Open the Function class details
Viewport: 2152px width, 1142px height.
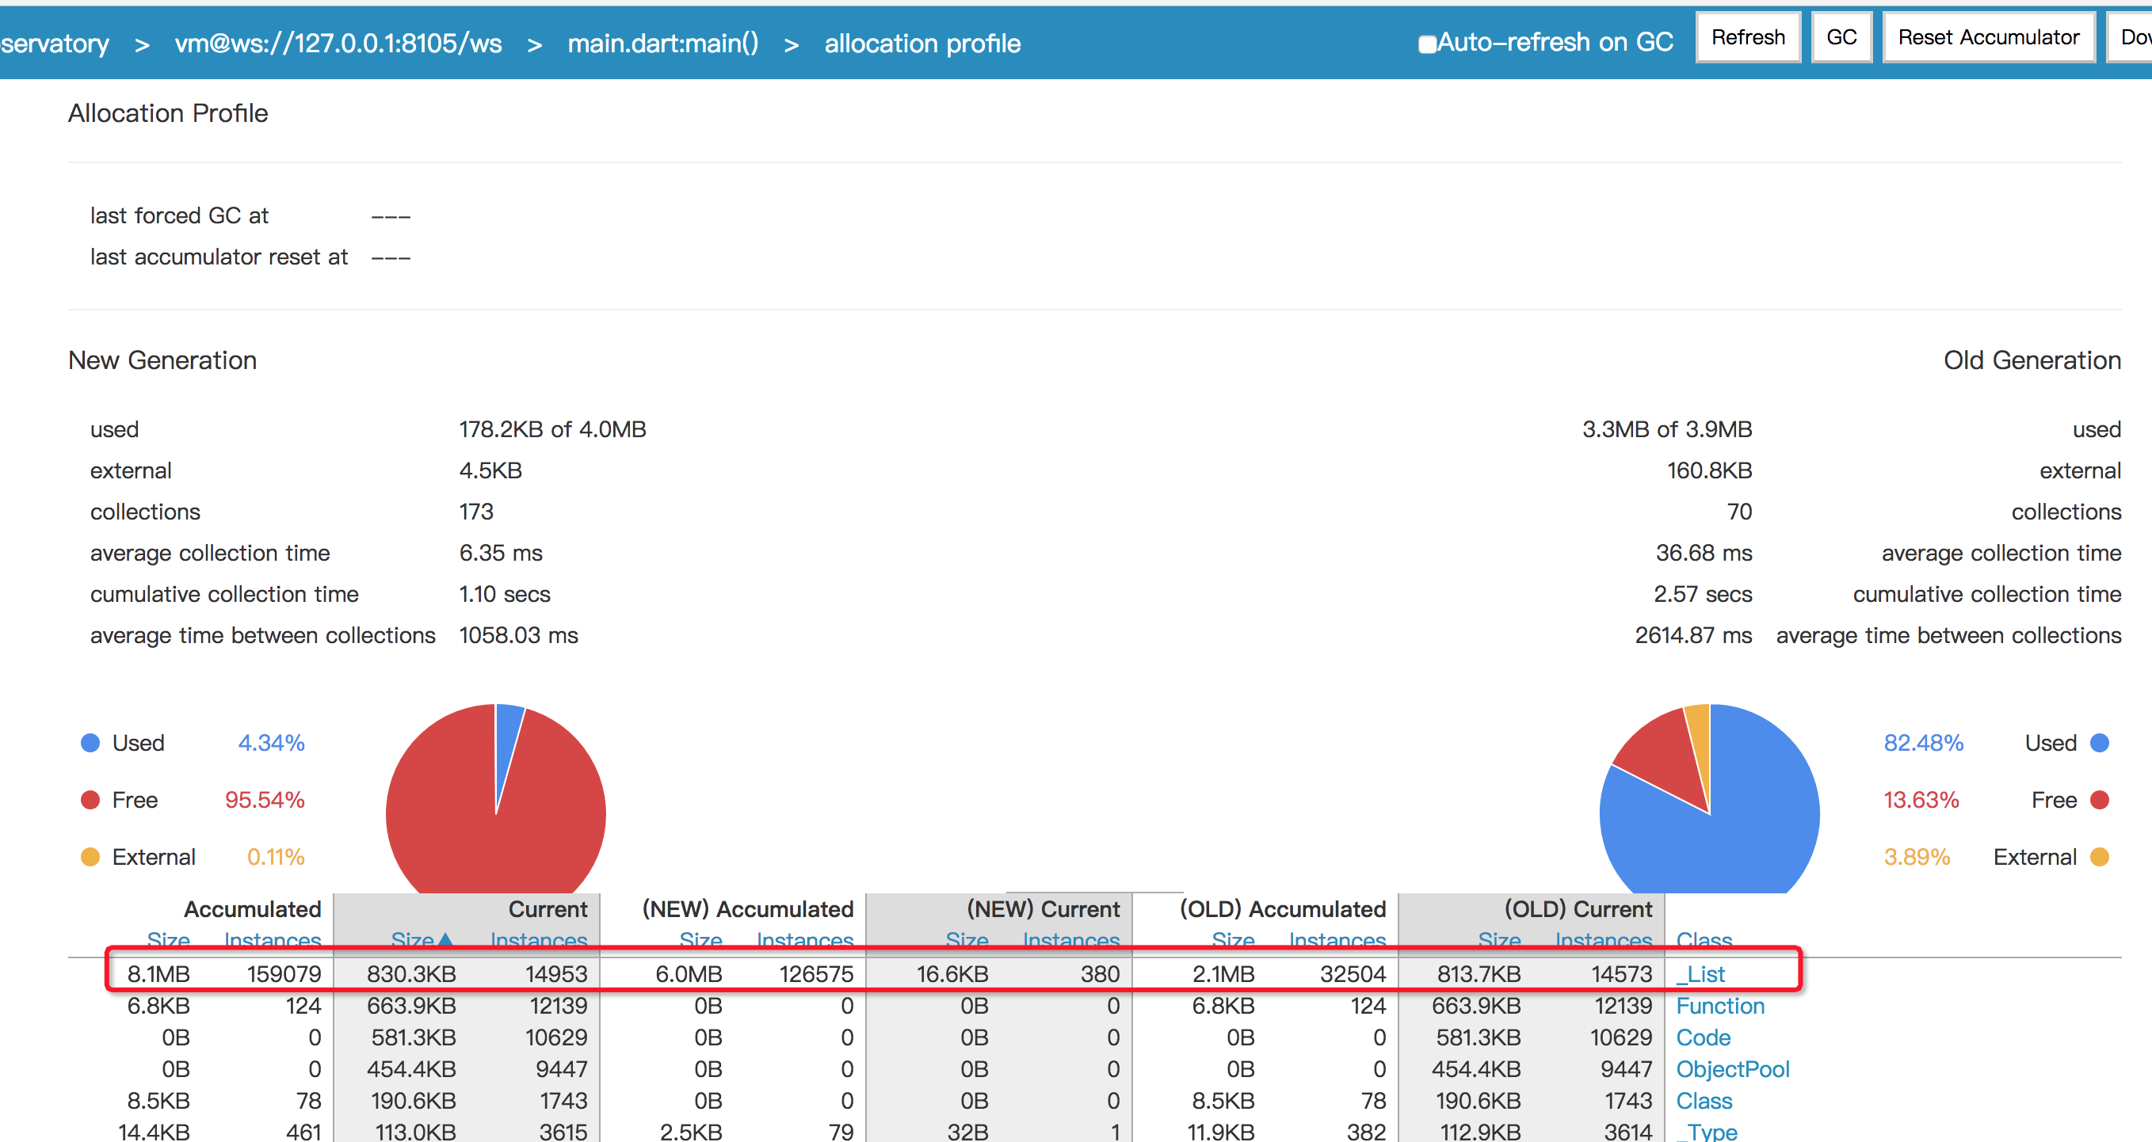1720,1006
